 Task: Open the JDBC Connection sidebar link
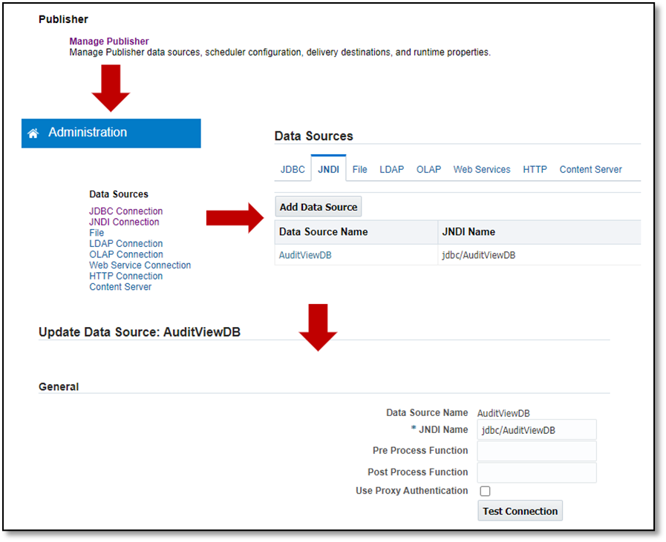[x=125, y=211]
